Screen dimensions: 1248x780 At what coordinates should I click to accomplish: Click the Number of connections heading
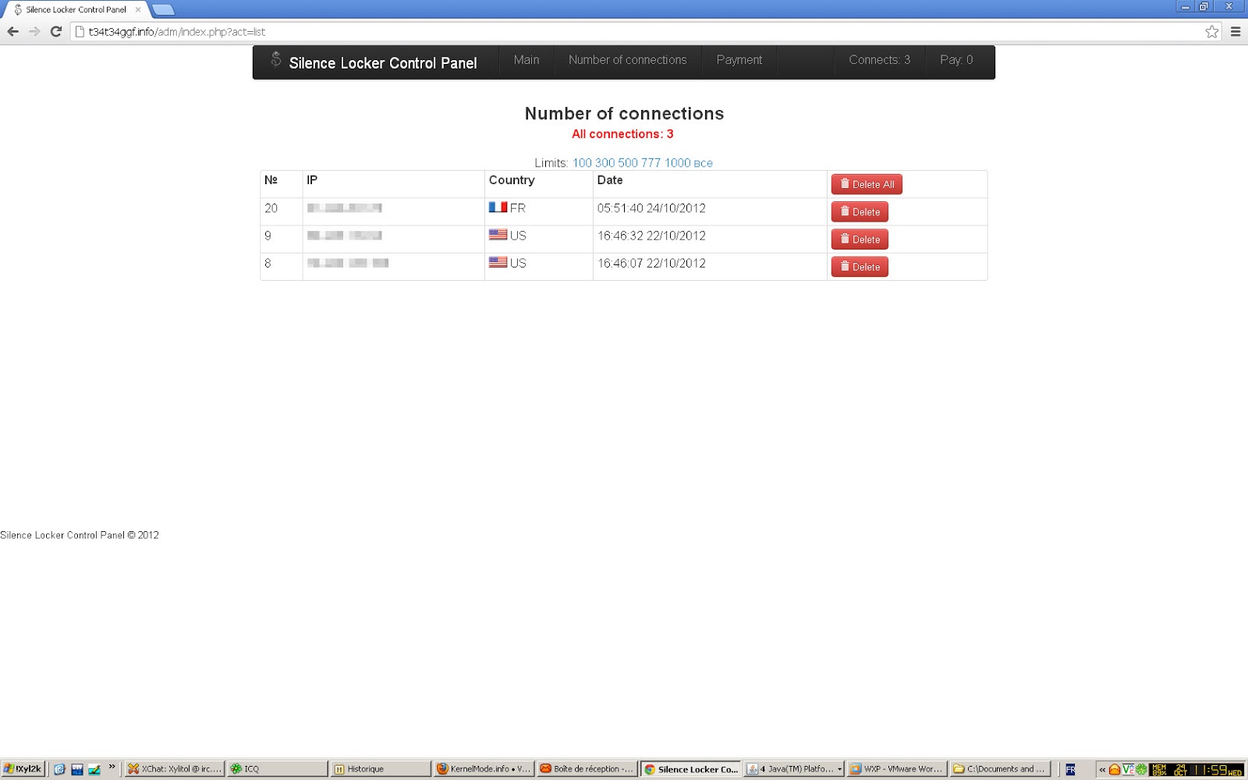(624, 114)
